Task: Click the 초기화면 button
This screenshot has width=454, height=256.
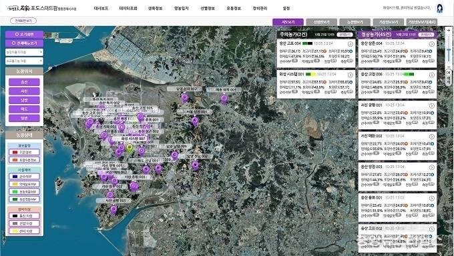Action: (x=24, y=35)
